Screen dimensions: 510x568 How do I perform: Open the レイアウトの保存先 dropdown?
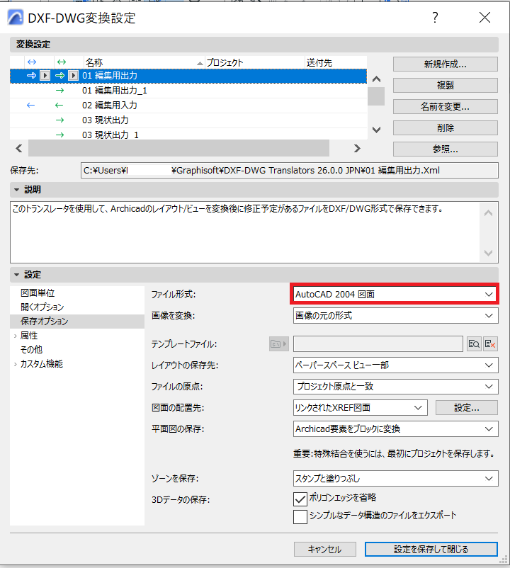point(395,365)
